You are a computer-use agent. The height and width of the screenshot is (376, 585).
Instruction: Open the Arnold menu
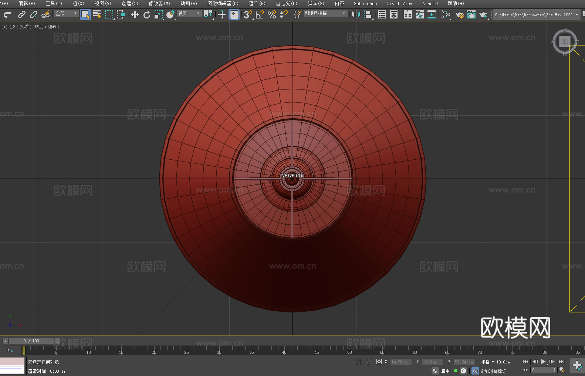(430, 3)
